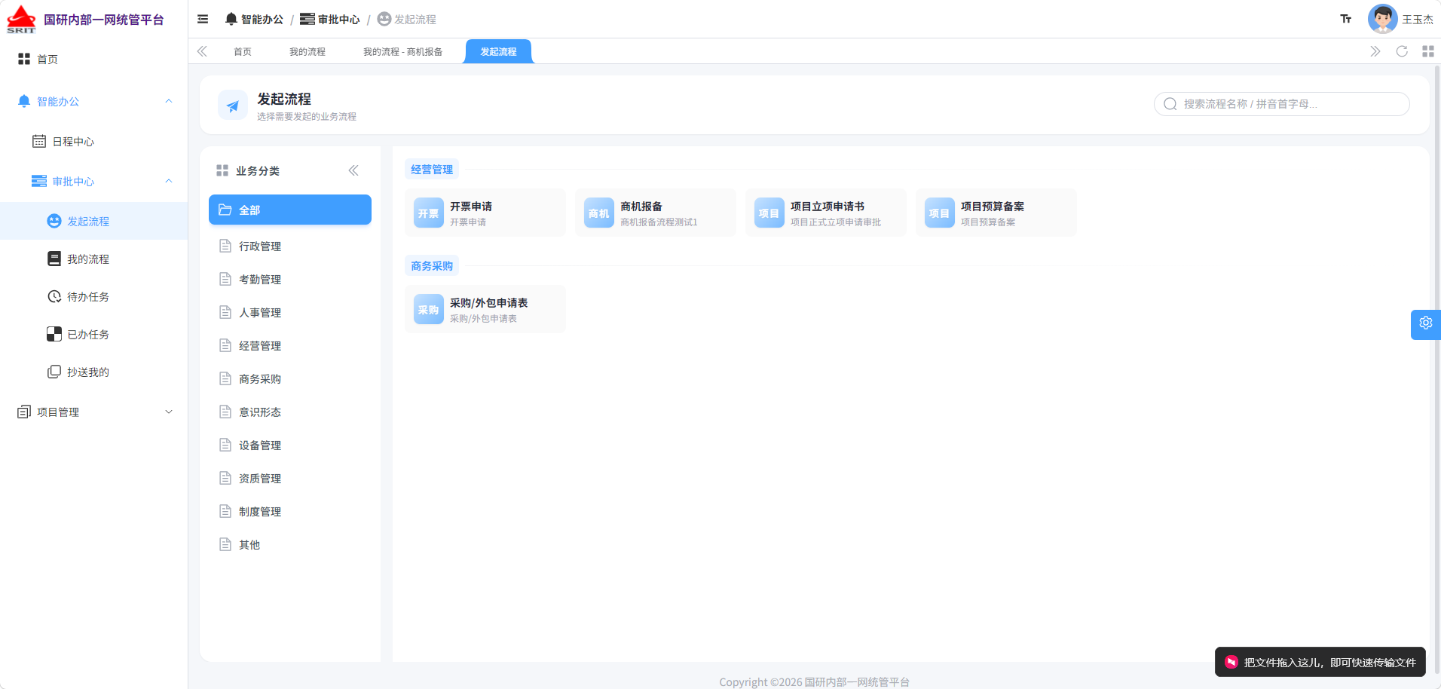Select the 全部 category button
This screenshot has width=1441, height=689.
[290, 210]
